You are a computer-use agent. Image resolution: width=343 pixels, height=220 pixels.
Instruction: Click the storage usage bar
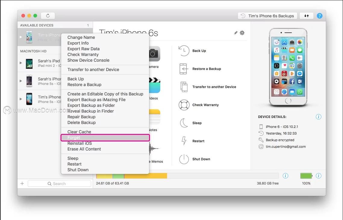pos(188,176)
